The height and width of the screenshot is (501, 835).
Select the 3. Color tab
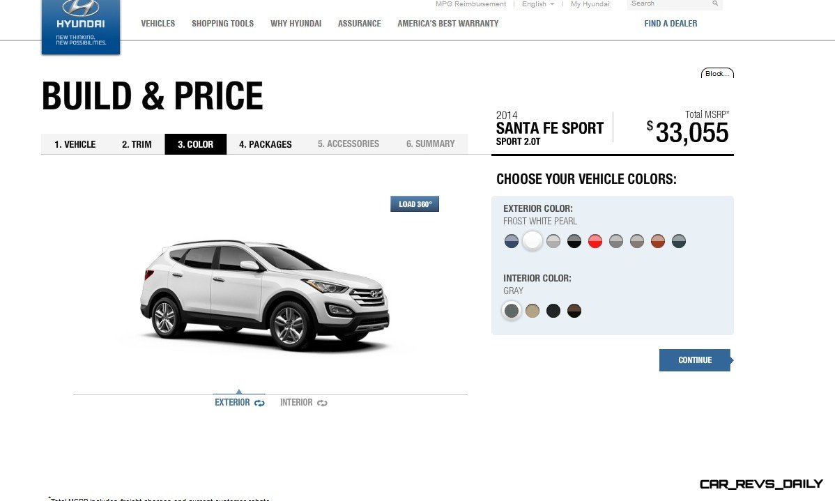point(195,144)
